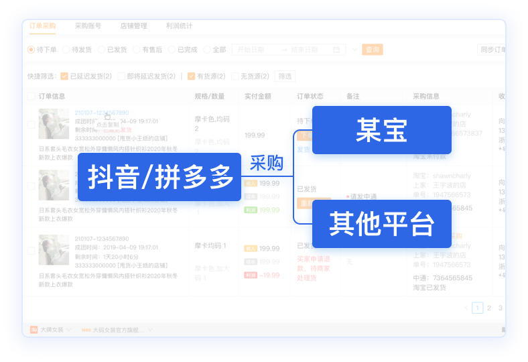The height and width of the screenshot is (362, 528).
Task: Open the calendar icon in date range field
Action: tap(336, 50)
